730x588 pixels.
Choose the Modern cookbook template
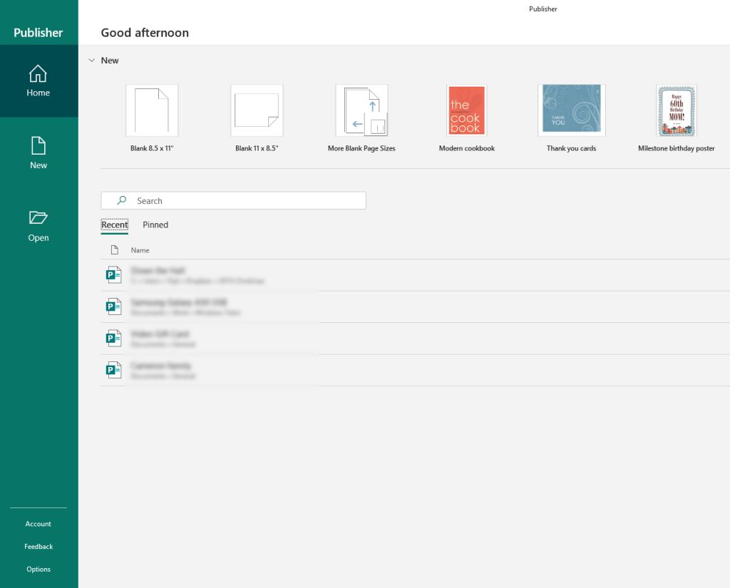point(467,110)
